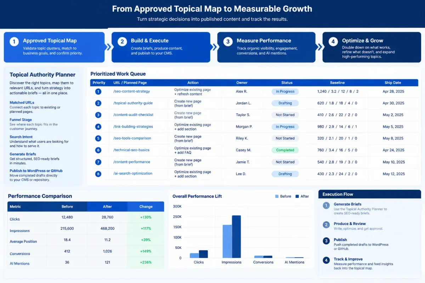Sort the work queue by Ship Date

pos(393,83)
